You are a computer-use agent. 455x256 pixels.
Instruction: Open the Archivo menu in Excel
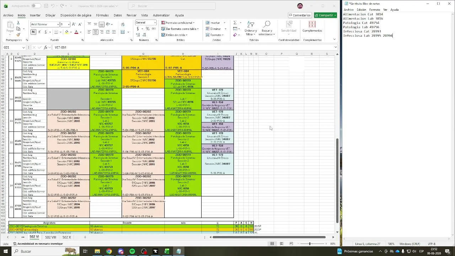coord(8,15)
